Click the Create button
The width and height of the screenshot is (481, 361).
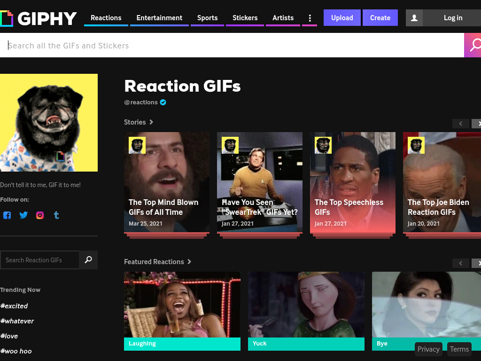[380, 18]
